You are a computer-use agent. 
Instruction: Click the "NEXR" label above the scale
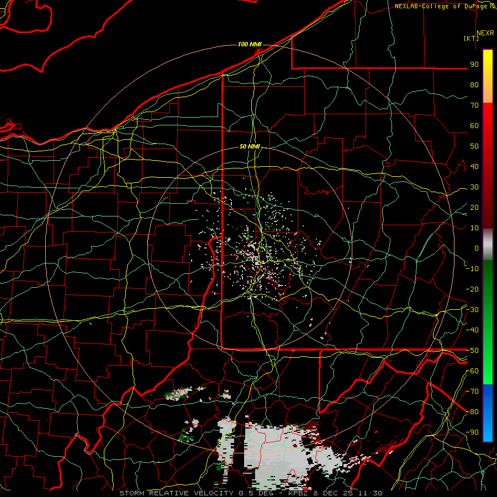tap(485, 33)
